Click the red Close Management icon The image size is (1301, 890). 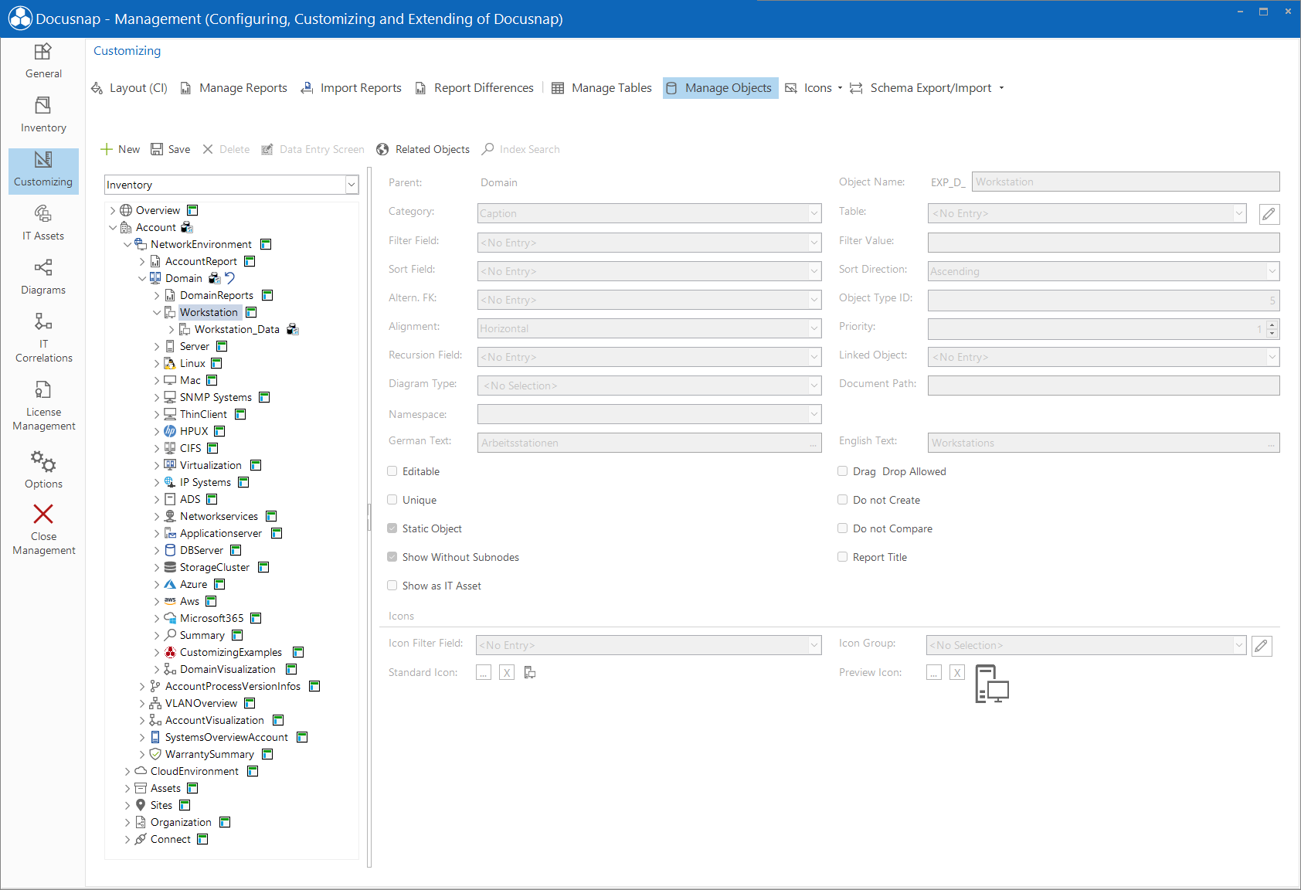(x=43, y=514)
